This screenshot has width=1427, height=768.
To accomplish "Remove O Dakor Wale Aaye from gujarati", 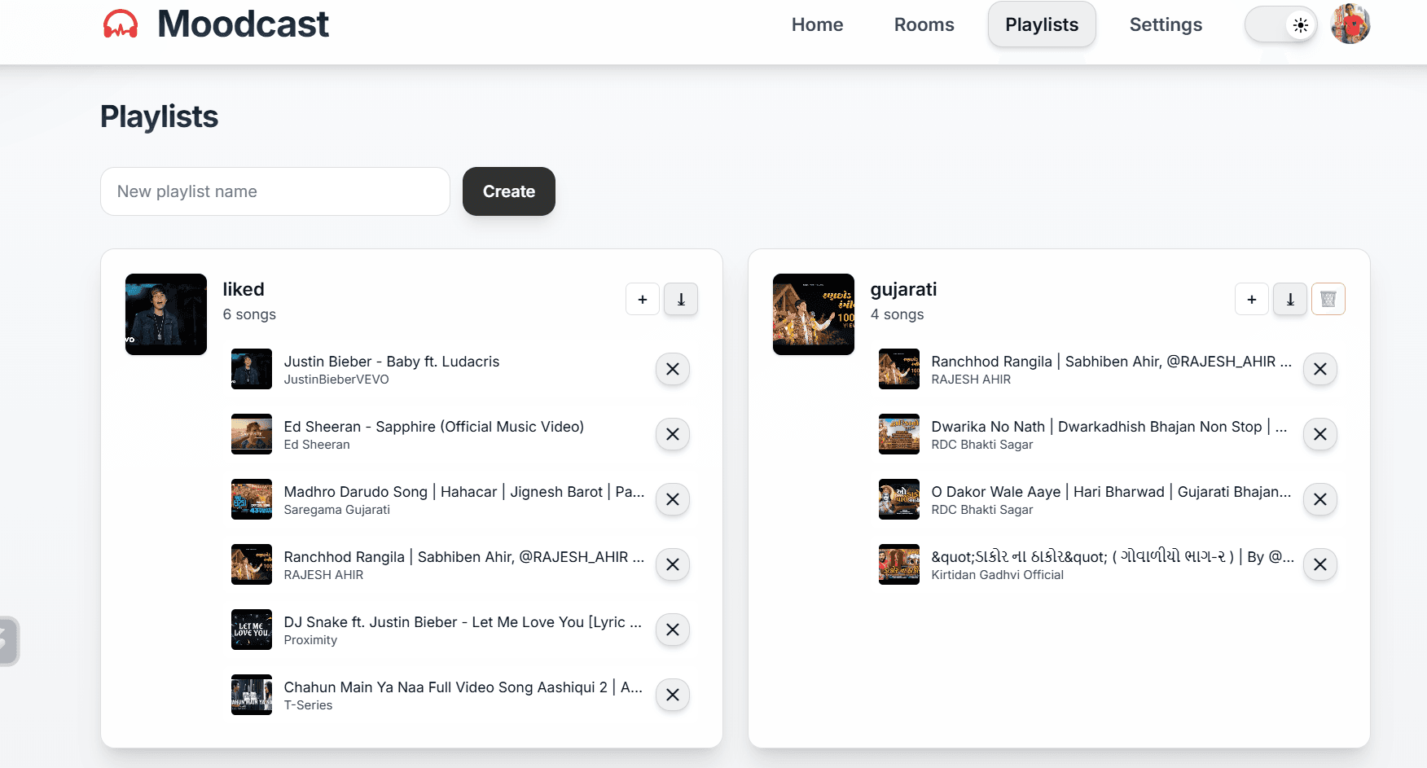I will (x=1319, y=499).
